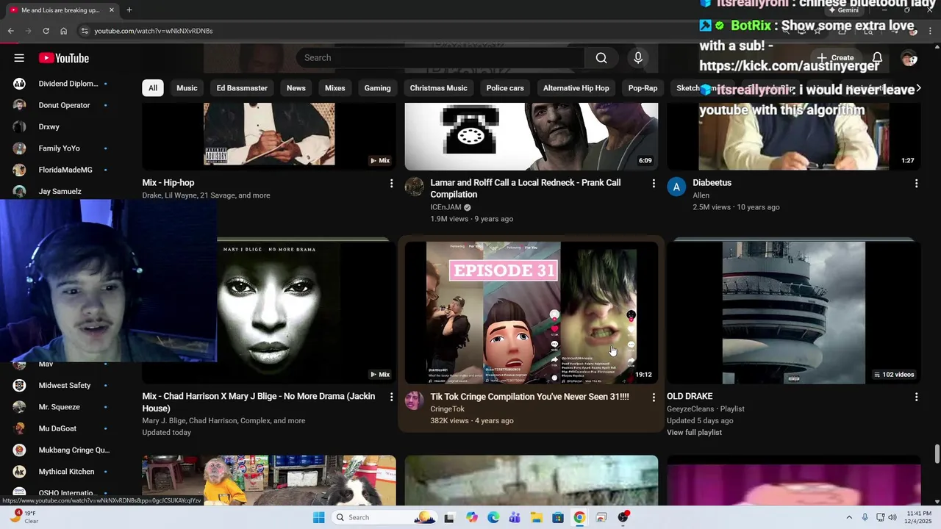Open Microsoft Store from the taskbar
The height and width of the screenshot is (529, 941).
558,517
